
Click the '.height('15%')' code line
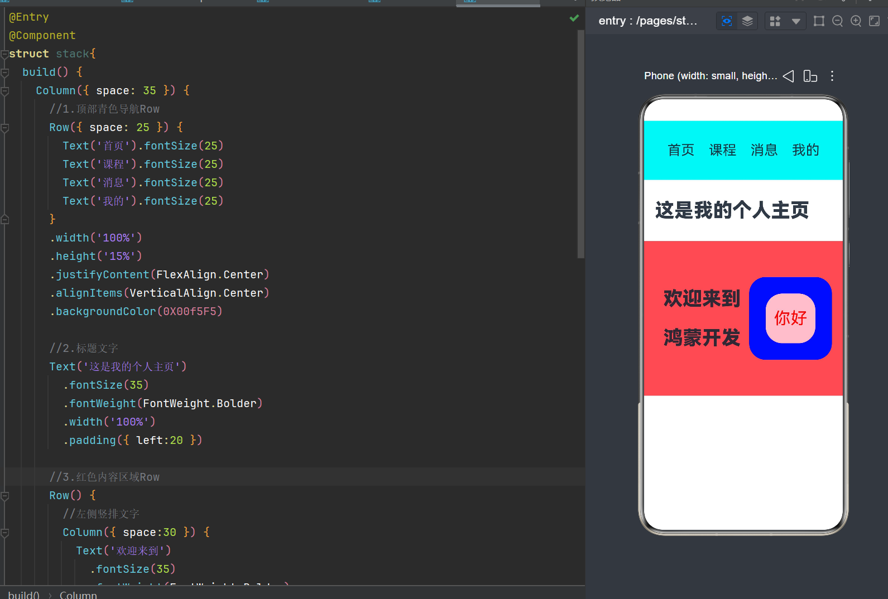[x=96, y=256]
